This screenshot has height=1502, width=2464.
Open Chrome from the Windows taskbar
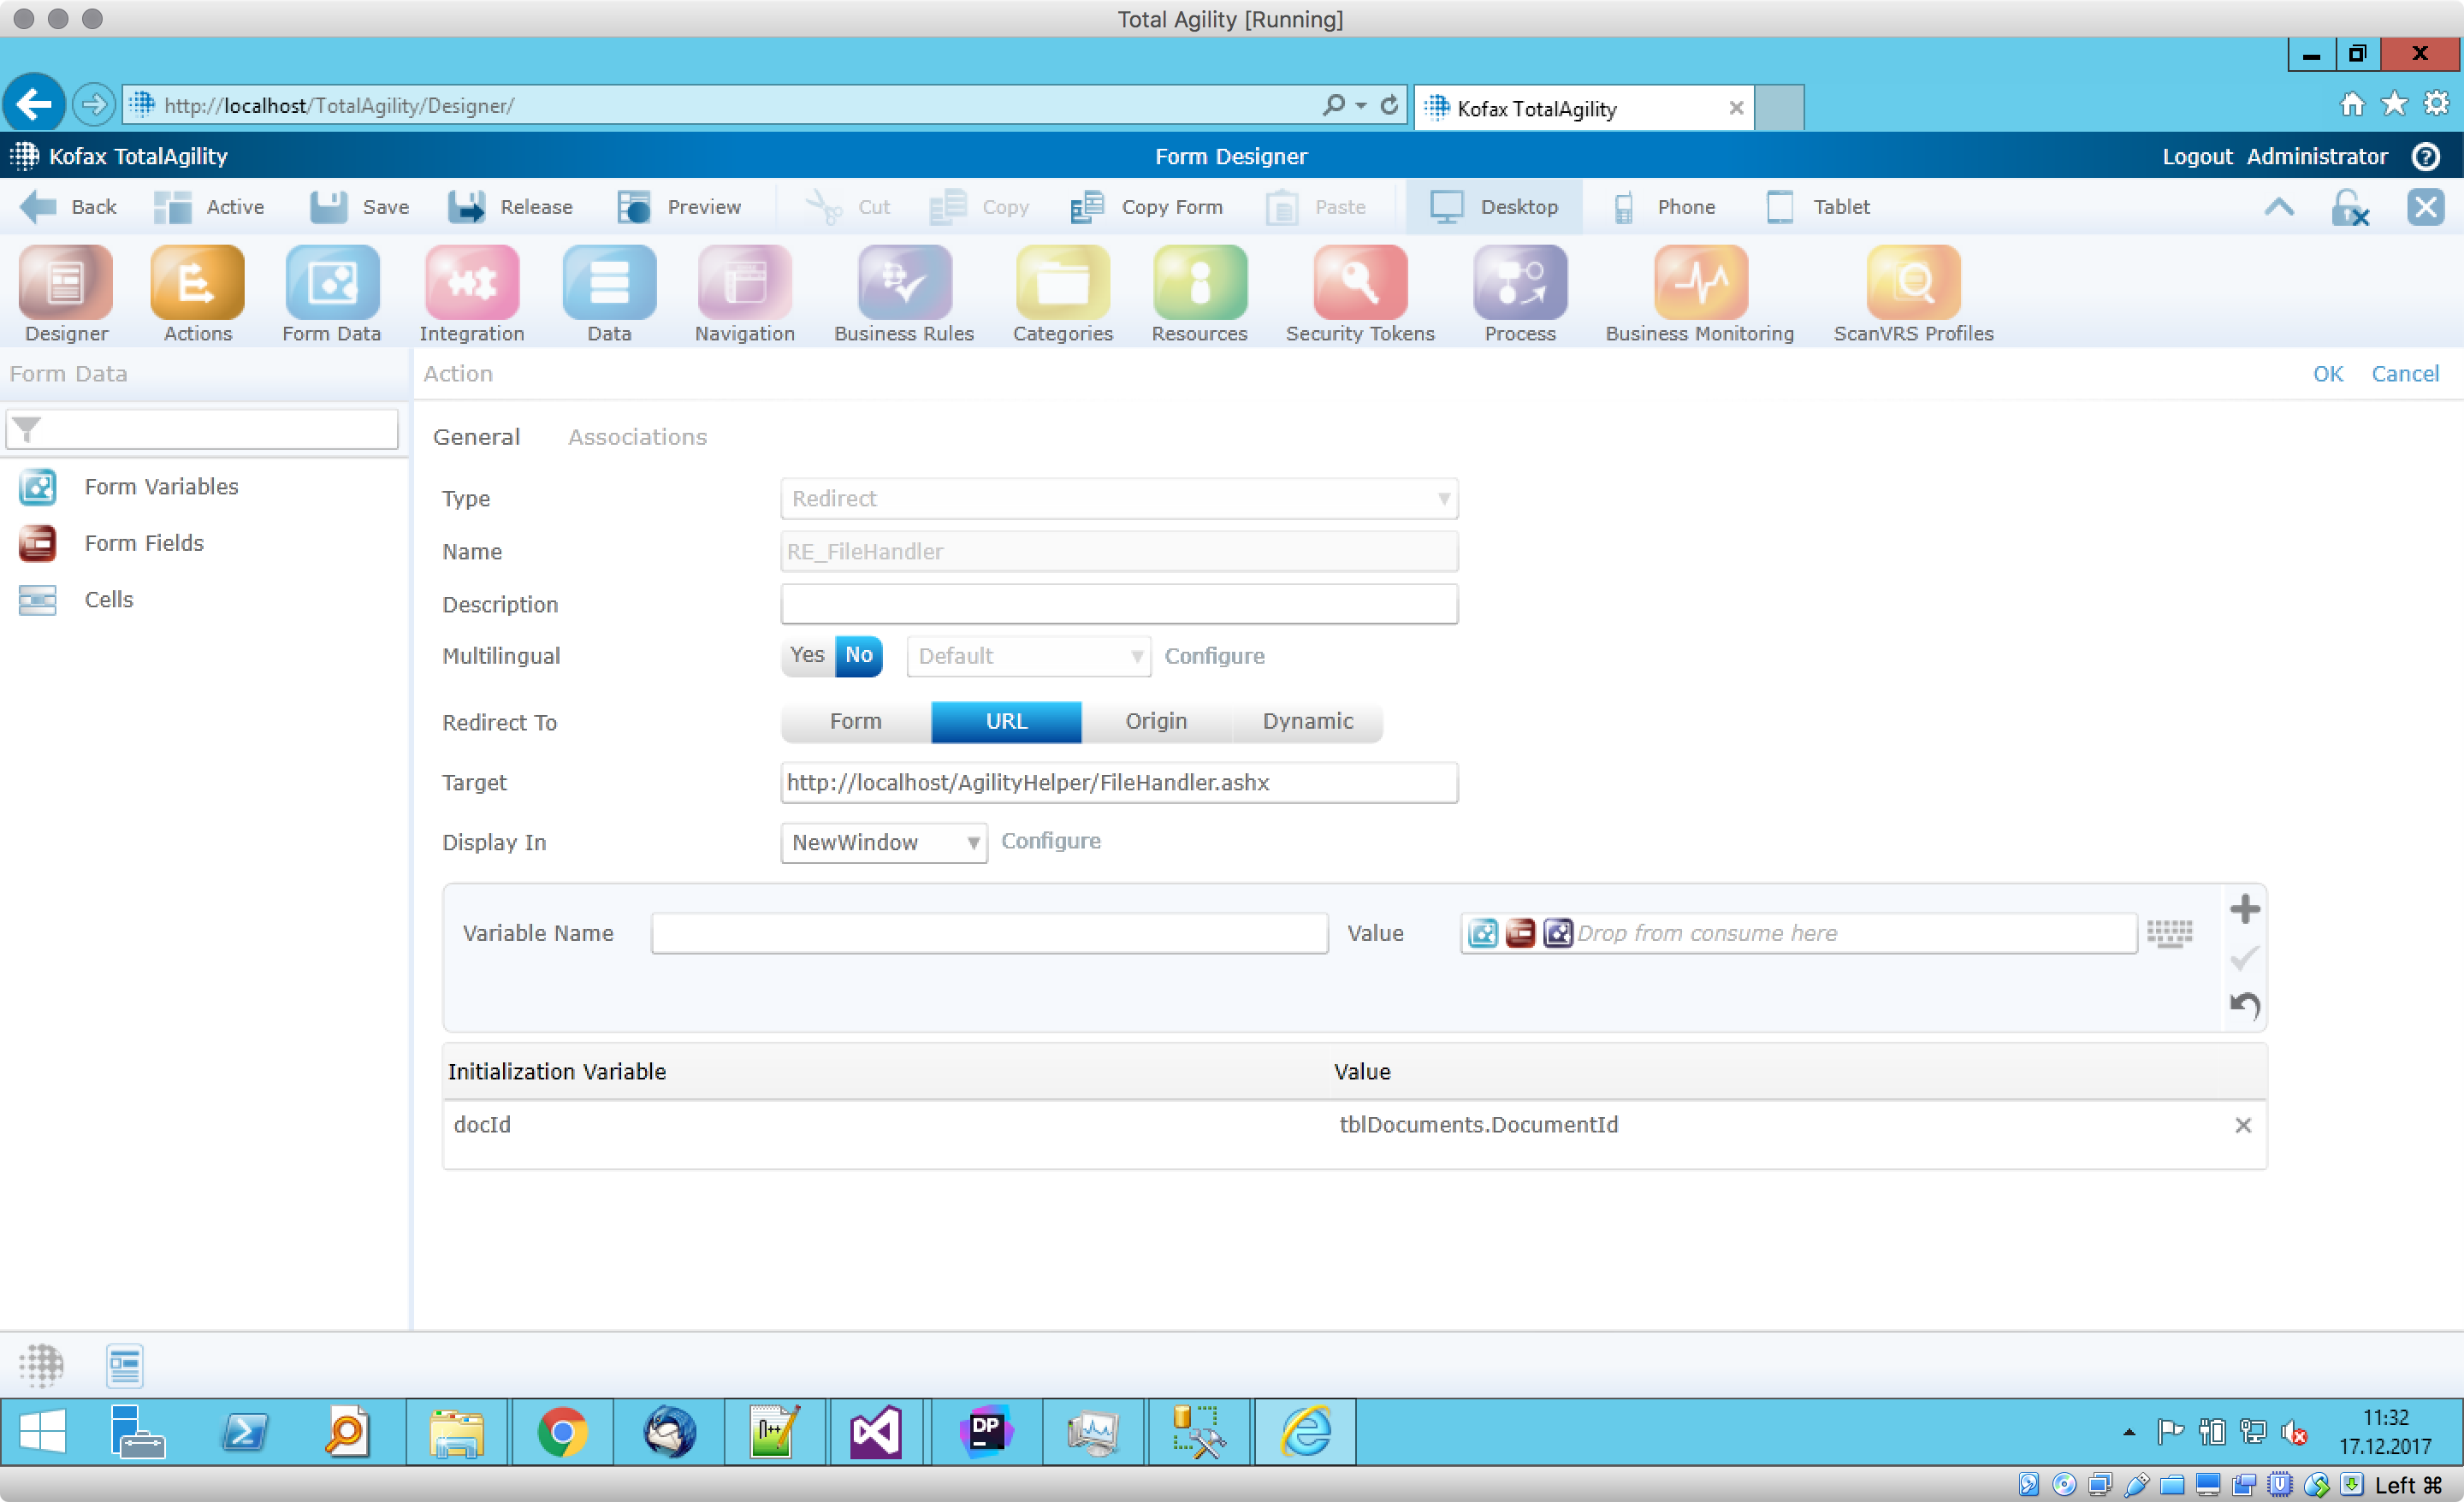coord(562,1432)
